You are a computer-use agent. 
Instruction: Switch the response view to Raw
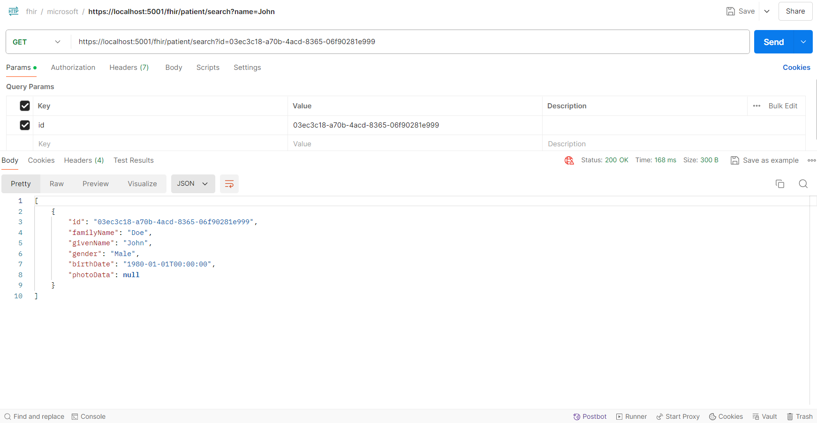pyautogui.click(x=57, y=184)
